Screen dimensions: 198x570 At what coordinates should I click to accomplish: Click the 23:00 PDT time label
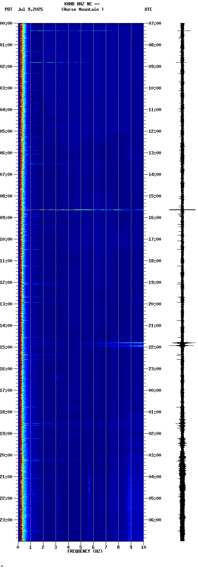[6, 520]
